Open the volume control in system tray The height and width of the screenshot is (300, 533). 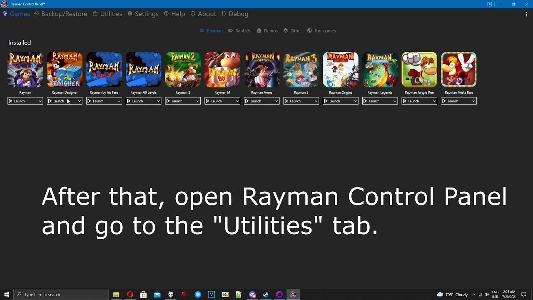click(x=487, y=295)
